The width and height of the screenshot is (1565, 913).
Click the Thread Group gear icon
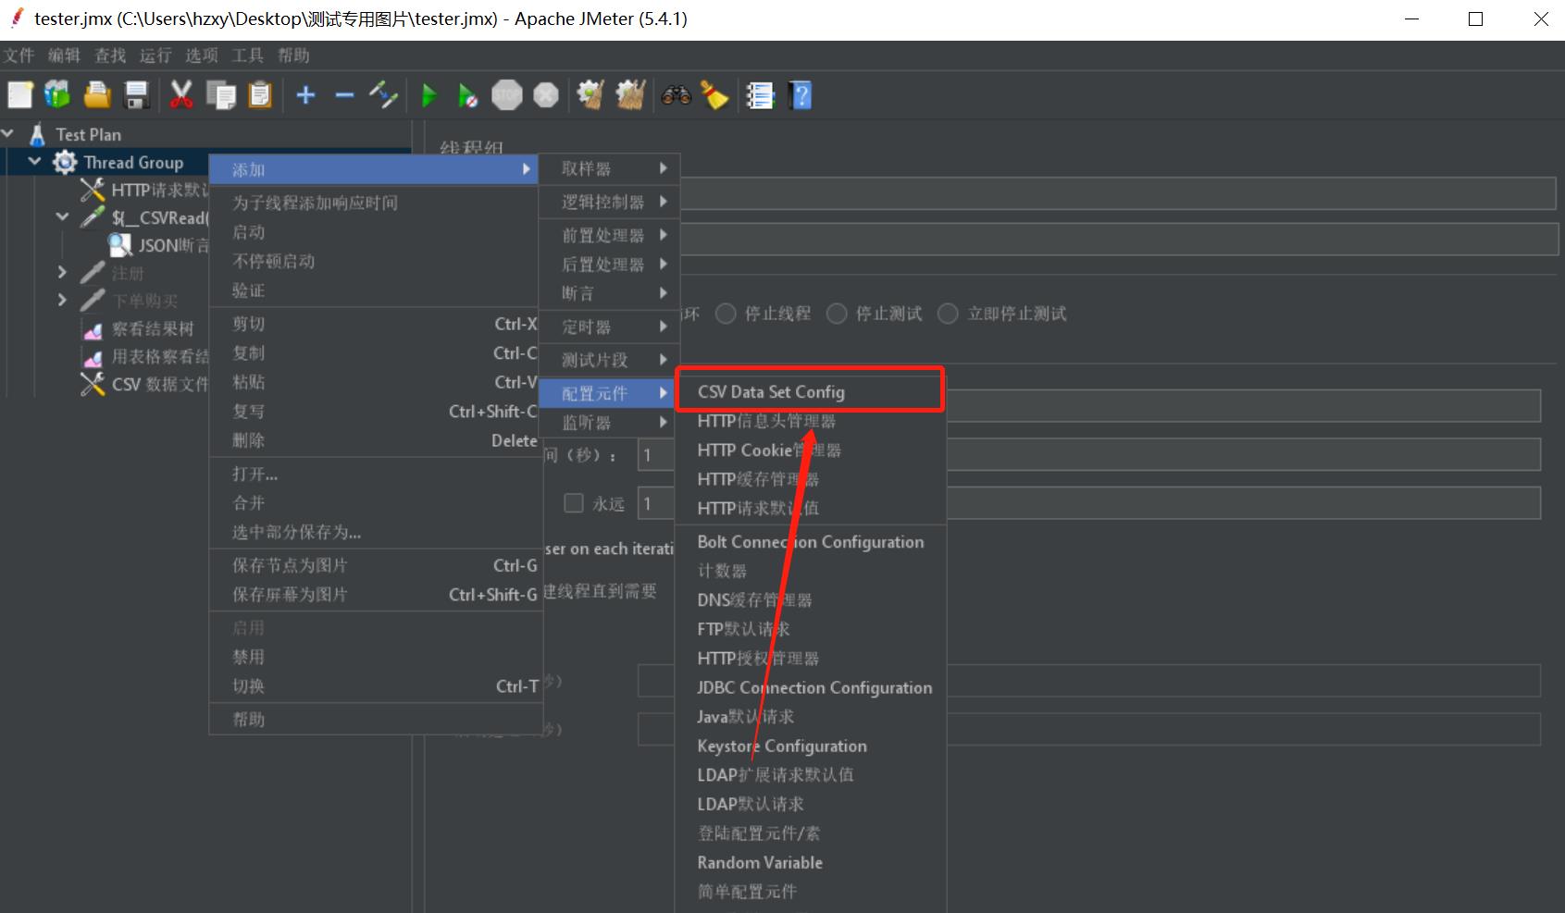pos(65,162)
